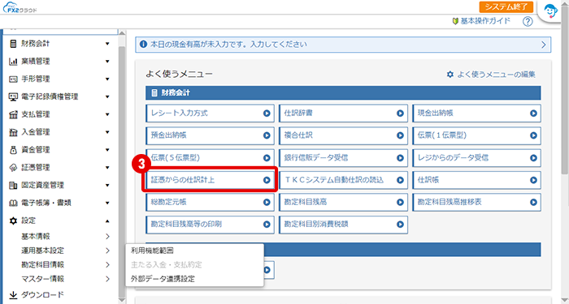569x304 pixels.
Task: Open 勘定科目残高推移表 menu button
Action: point(476,203)
